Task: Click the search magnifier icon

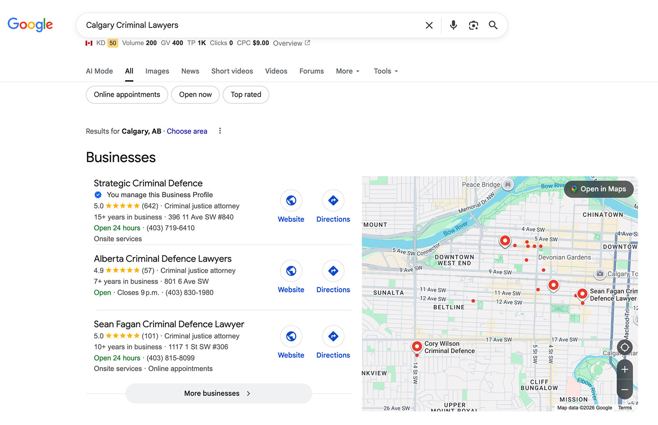Action: (x=493, y=25)
